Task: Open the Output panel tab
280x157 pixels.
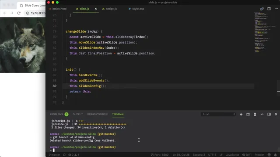Action: tap(78, 114)
